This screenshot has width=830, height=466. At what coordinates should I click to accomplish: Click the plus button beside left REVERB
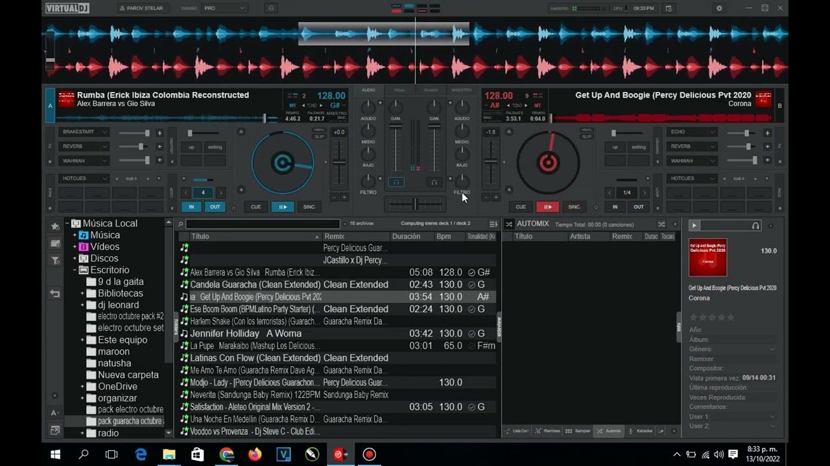(x=160, y=147)
